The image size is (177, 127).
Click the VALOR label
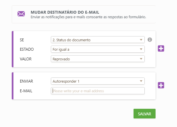[x=26, y=59]
